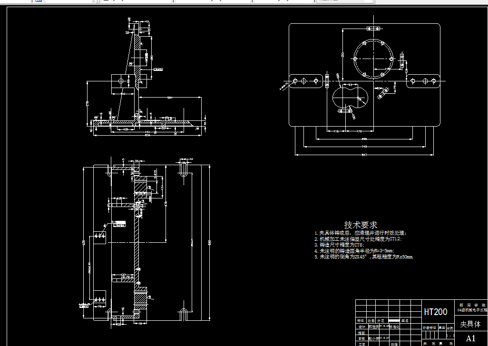This screenshot has width=488, height=346.
Task: Click the 邵阳学院 school name text
Action: (x=472, y=306)
